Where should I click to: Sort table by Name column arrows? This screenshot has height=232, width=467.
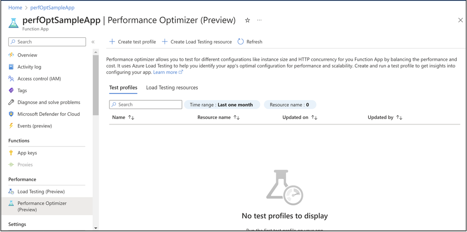[x=131, y=118]
